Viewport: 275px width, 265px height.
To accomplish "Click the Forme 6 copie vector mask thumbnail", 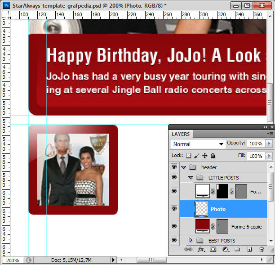I will 222,226.
